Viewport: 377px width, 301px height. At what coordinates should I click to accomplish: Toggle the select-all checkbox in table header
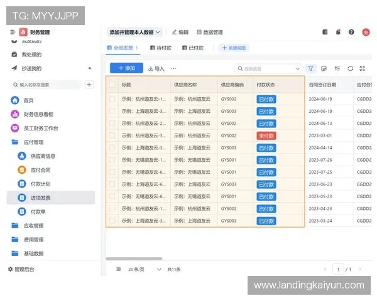(112, 85)
